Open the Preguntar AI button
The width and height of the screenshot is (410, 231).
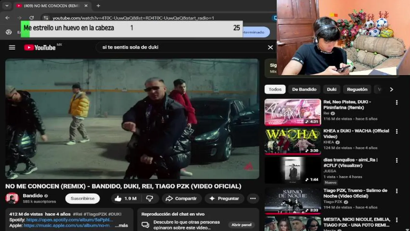pos(224,199)
